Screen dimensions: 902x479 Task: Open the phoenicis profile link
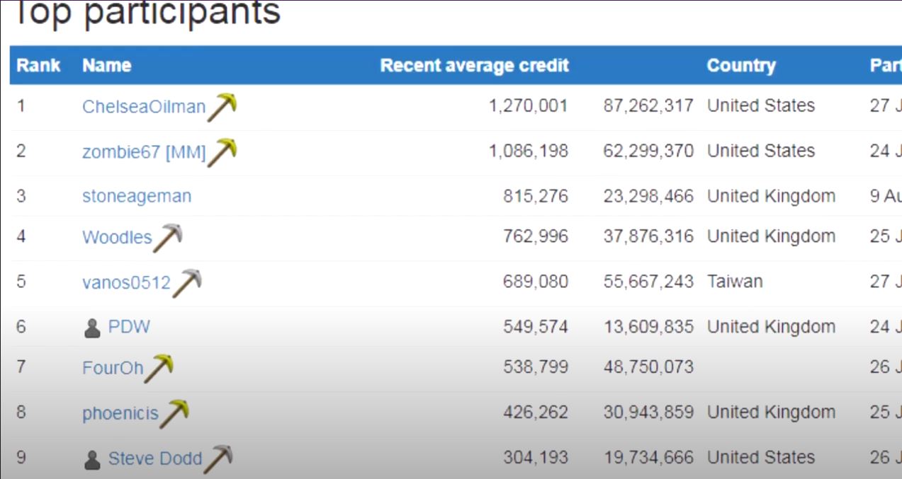(x=120, y=413)
